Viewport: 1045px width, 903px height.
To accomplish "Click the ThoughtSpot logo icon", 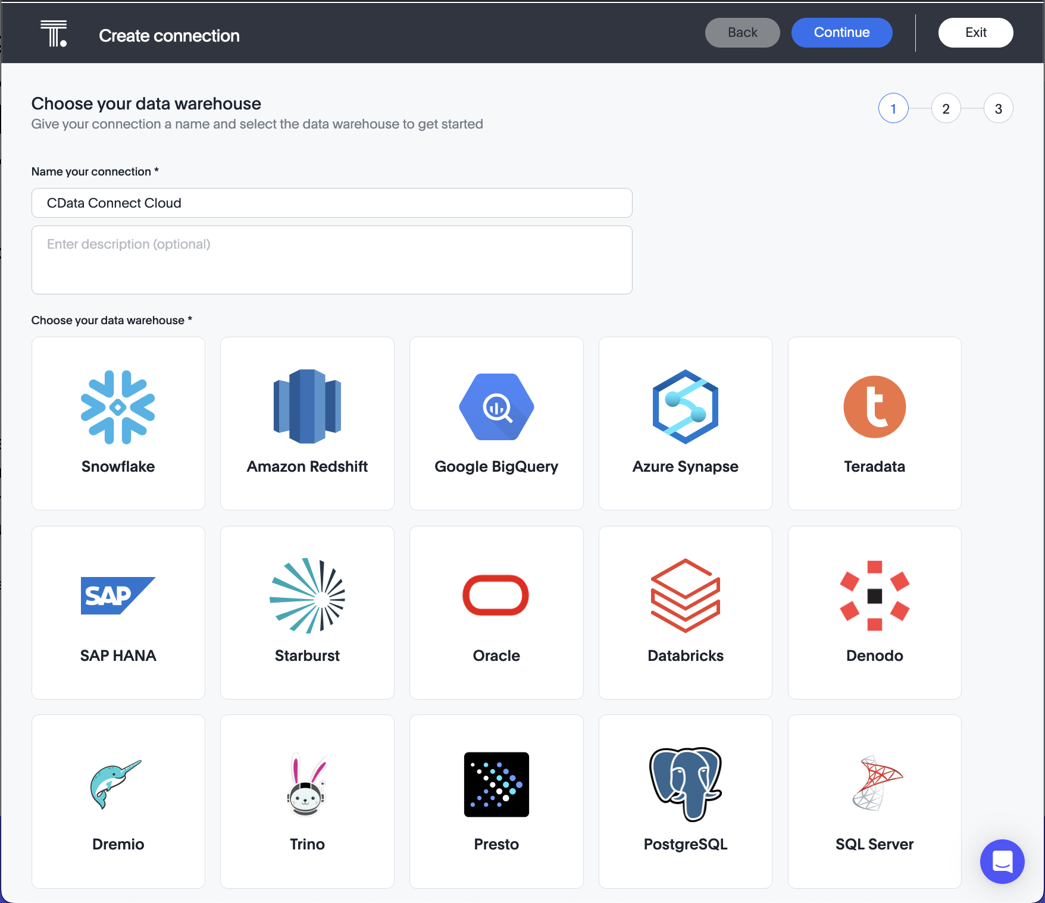I will (x=54, y=33).
